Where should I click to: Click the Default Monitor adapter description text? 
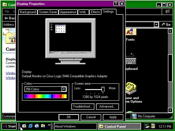(x=65, y=76)
